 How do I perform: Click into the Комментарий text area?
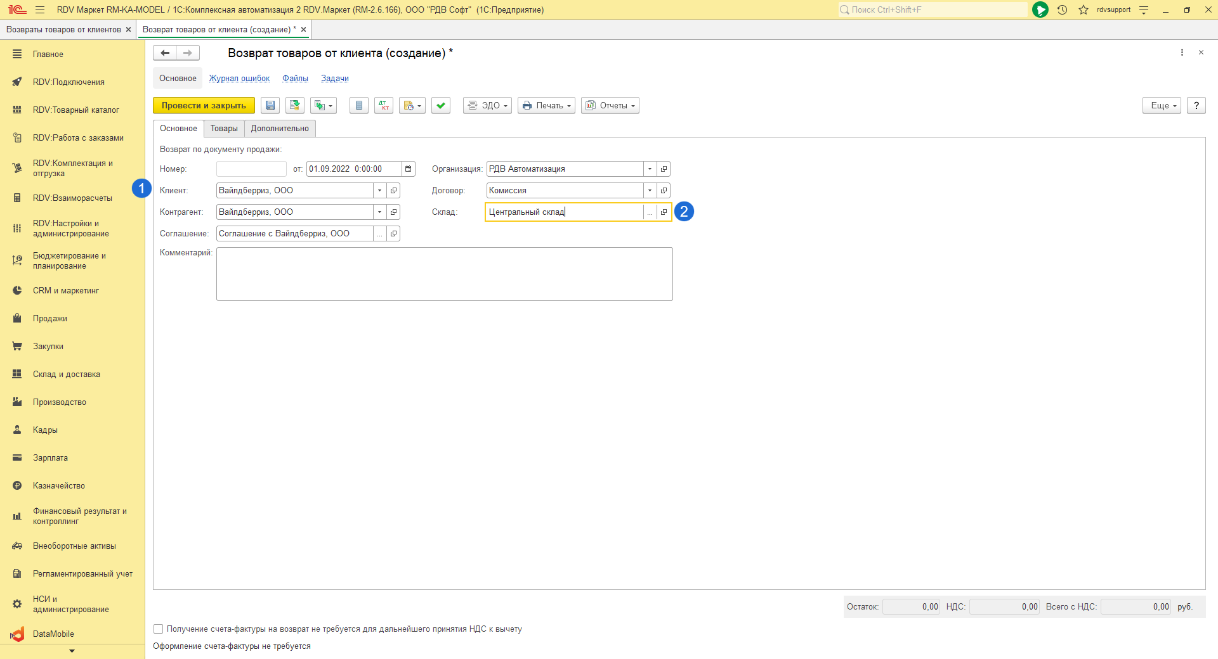click(x=444, y=274)
